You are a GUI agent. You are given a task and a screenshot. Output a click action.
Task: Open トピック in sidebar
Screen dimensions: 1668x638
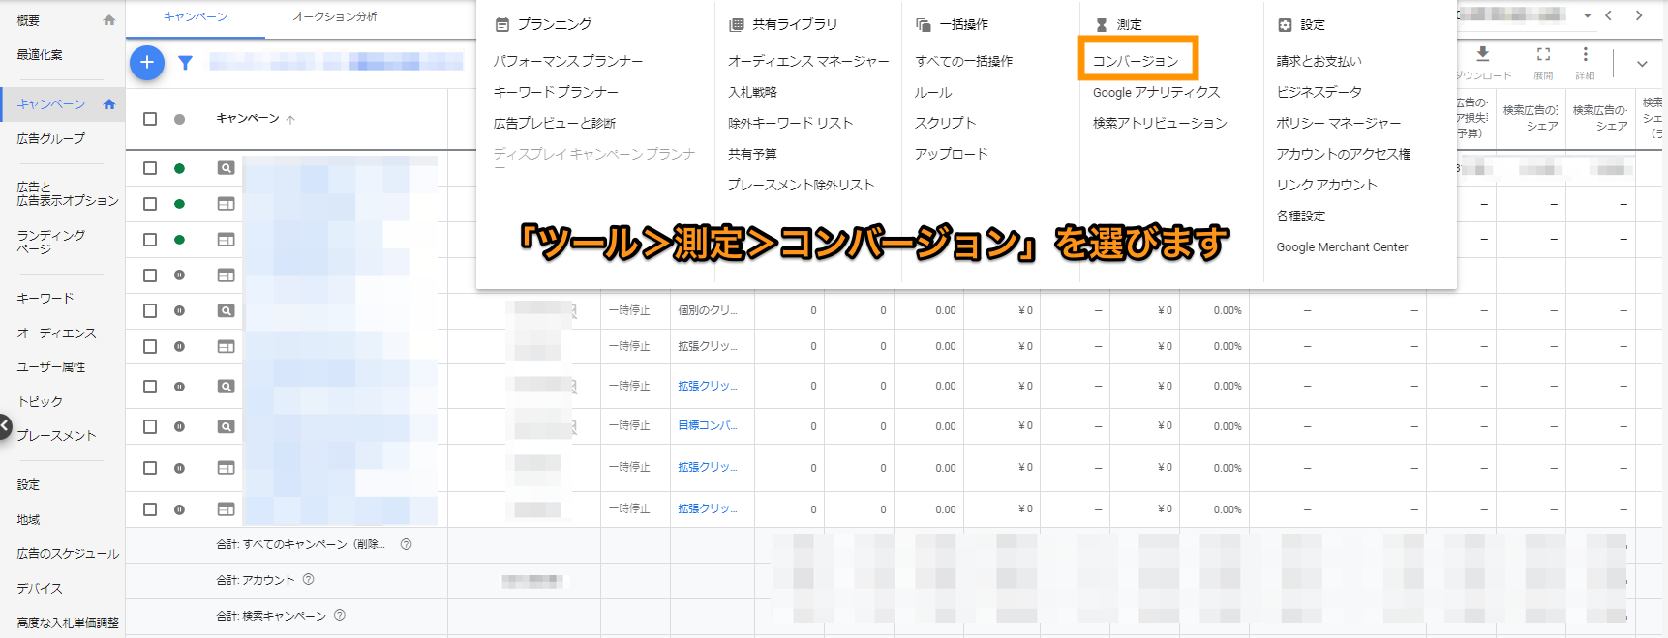point(40,401)
